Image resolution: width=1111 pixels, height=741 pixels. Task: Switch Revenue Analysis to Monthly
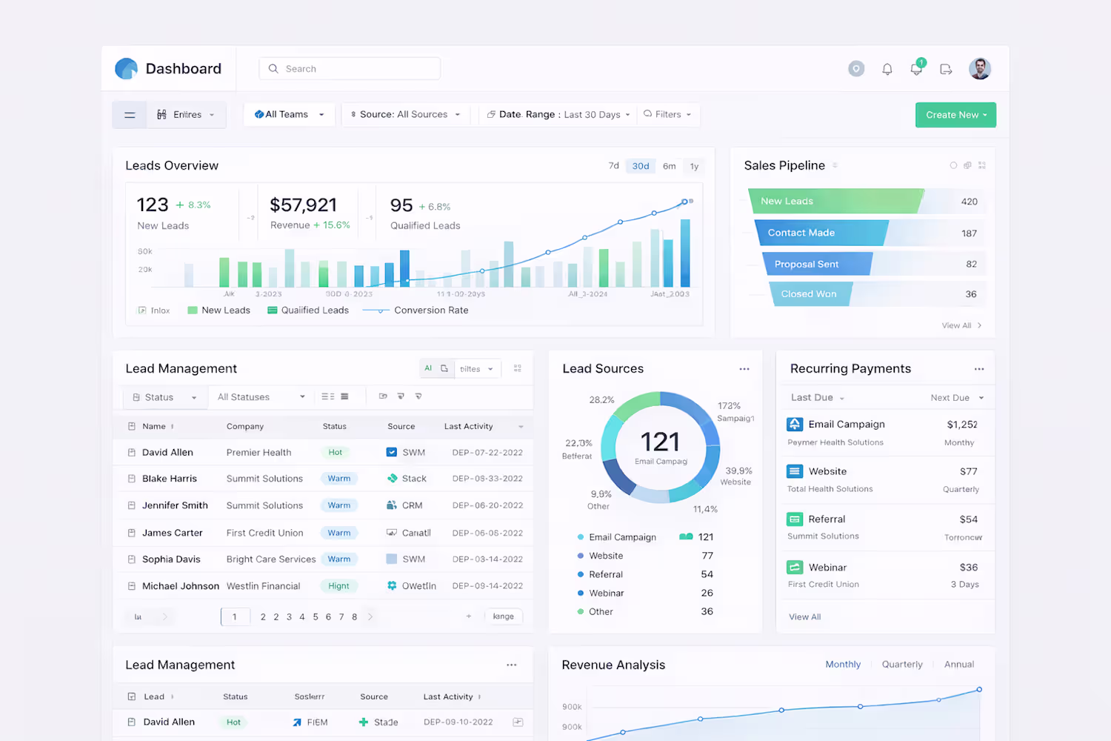click(843, 665)
